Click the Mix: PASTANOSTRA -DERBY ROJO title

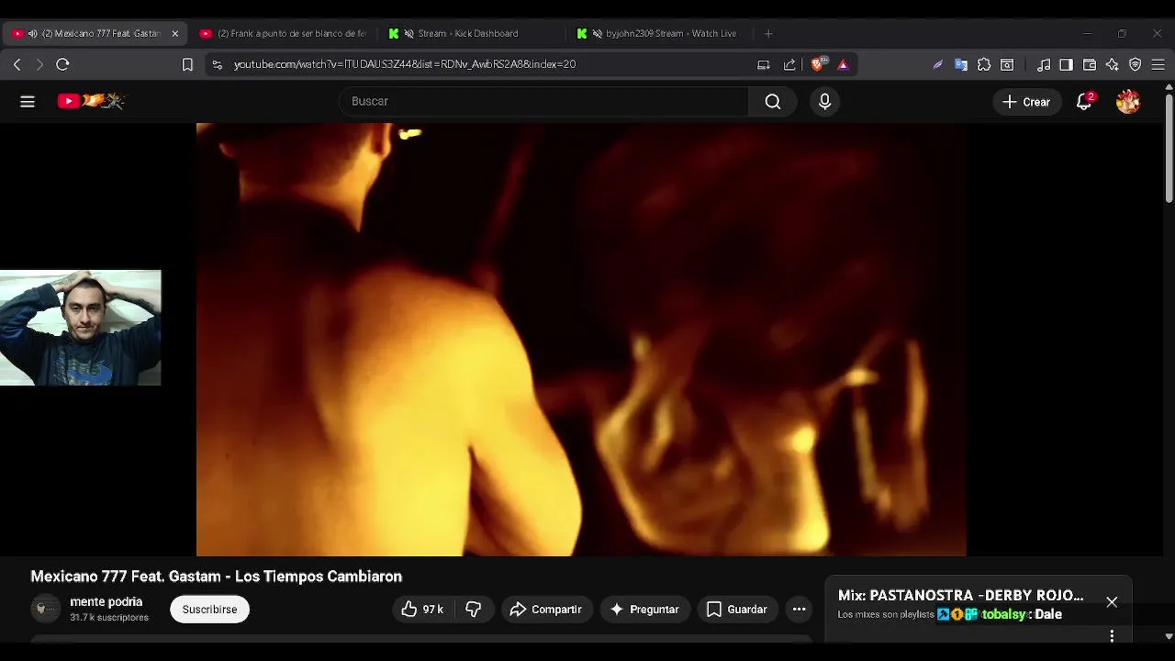[960, 596]
